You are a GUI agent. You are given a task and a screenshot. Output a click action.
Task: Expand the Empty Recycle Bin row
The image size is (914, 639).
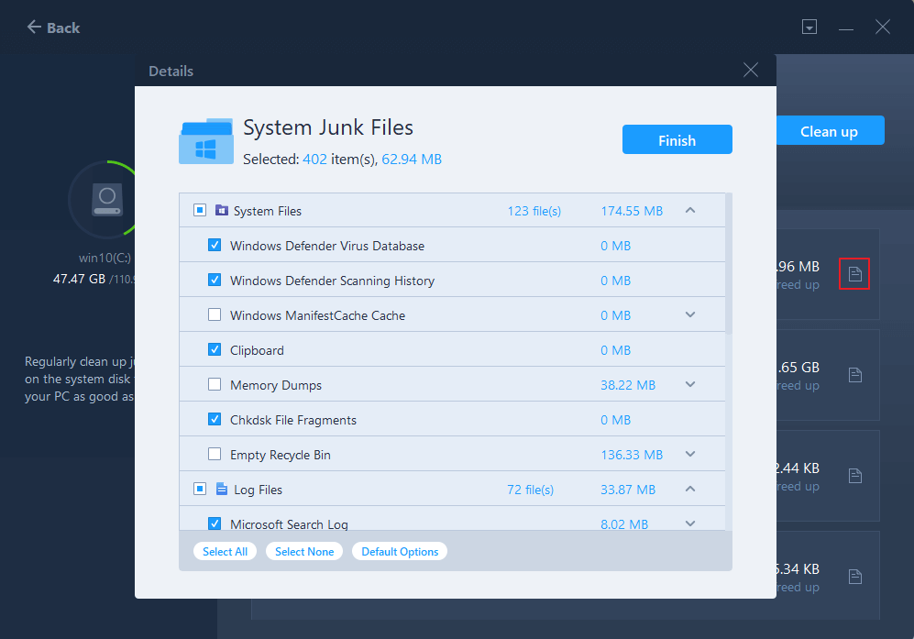(690, 454)
